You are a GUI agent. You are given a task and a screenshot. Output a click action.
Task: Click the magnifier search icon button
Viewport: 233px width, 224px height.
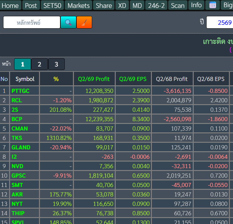(68, 22)
